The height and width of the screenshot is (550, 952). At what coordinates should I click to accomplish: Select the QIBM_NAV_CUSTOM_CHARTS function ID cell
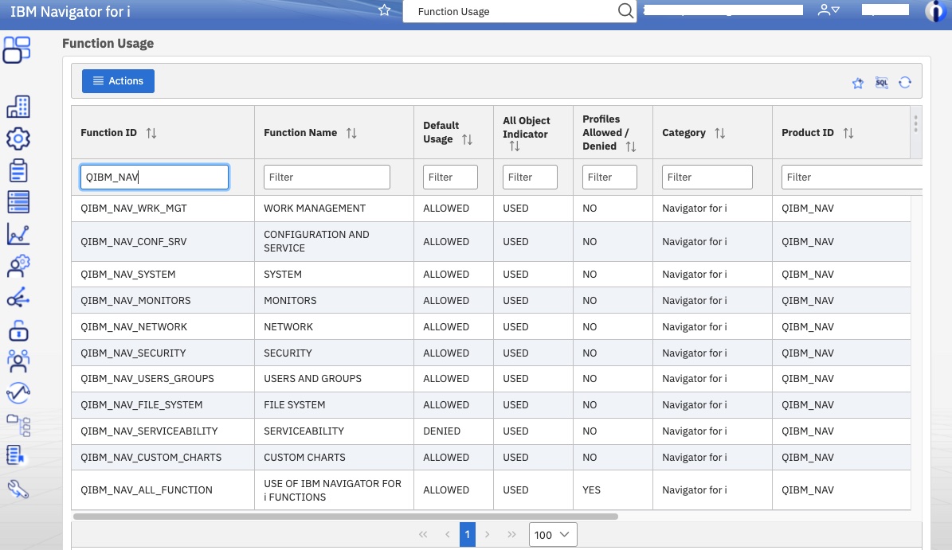click(163, 457)
